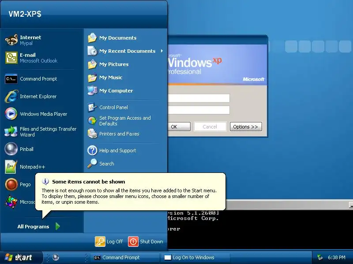This screenshot has width=353, height=264.
Task: Open the Mypal raccoon Internet icon
Action: click(11, 40)
